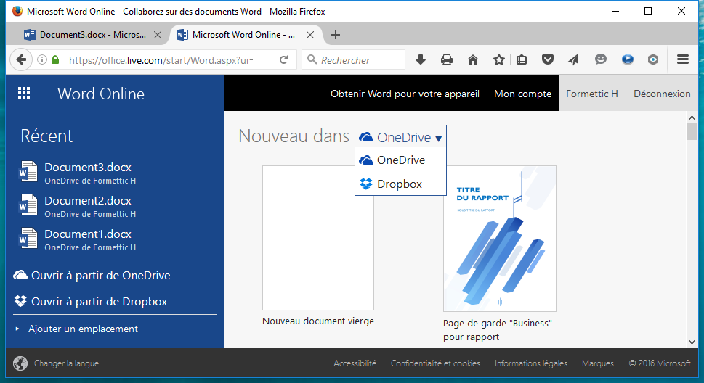Click the page scrollbar up arrow
Viewport: 704px width, 383px height.
pyautogui.click(x=692, y=118)
